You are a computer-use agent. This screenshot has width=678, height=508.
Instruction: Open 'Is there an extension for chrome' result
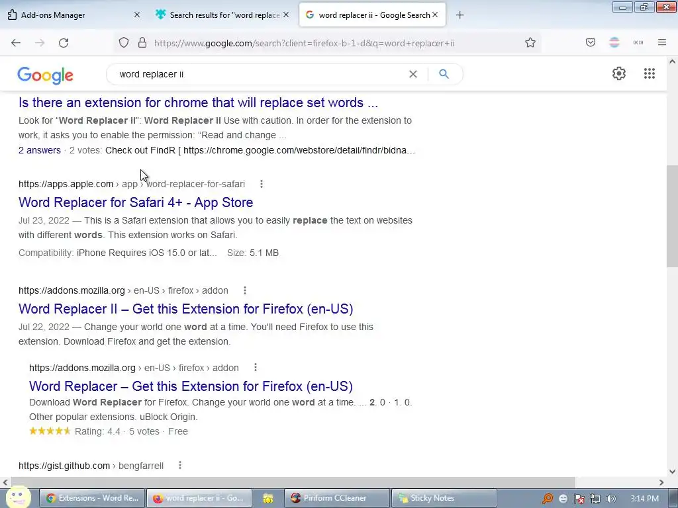(x=198, y=103)
